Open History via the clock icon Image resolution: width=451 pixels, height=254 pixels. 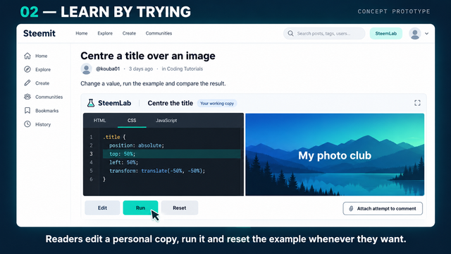27,124
